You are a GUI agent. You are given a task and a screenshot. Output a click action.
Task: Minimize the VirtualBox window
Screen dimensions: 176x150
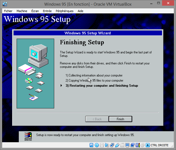click(x=151, y=3)
